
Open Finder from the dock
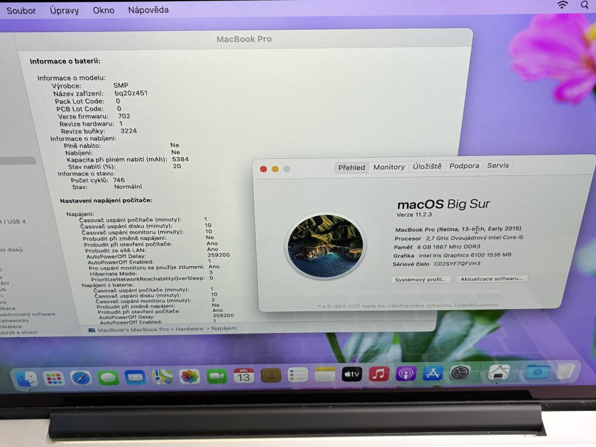(x=27, y=378)
